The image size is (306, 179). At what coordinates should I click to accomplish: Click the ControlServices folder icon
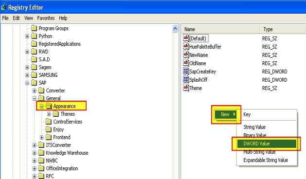48,122
